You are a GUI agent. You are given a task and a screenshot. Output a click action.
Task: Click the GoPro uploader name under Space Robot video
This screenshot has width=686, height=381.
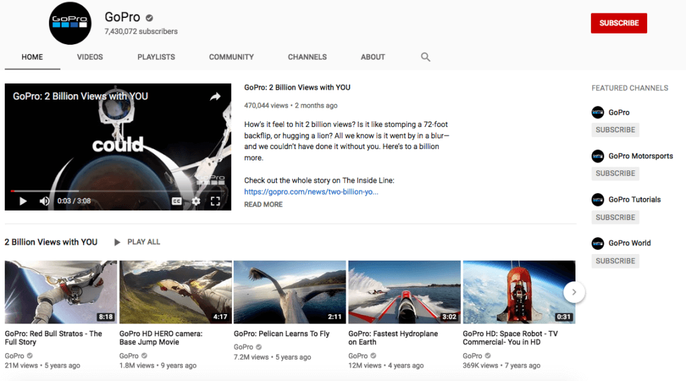pyautogui.click(x=472, y=356)
